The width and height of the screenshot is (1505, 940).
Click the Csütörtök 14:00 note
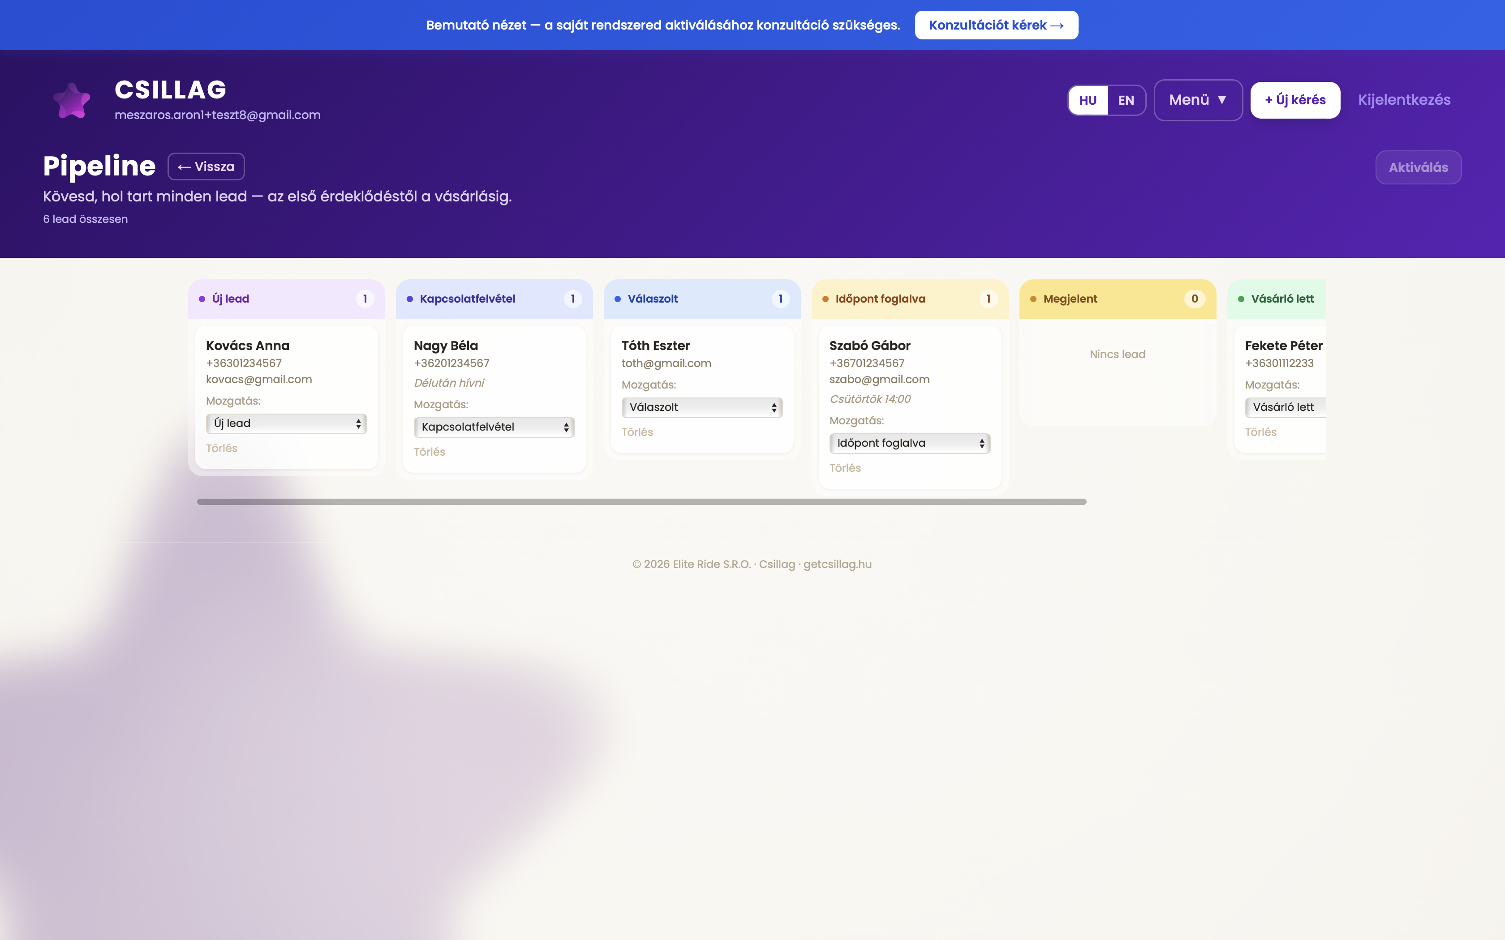click(870, 399)
